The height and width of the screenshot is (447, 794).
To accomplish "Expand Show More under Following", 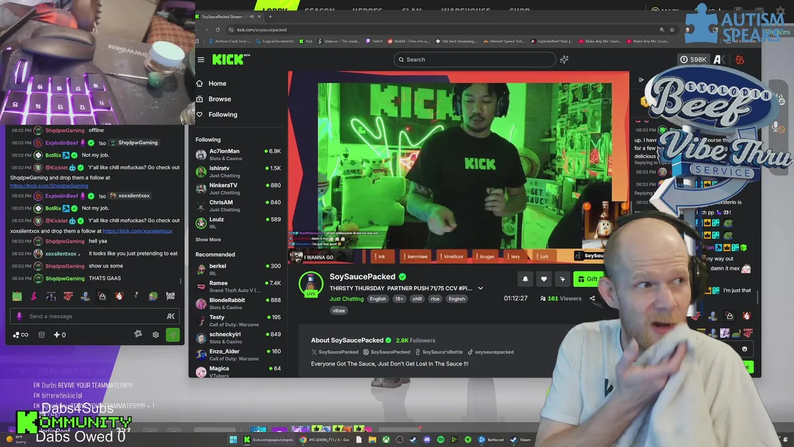I will point(208,240).
